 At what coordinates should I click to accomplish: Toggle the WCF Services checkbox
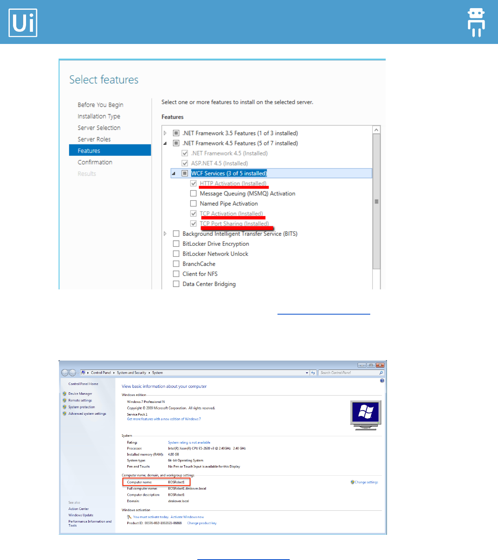[185, 173]
